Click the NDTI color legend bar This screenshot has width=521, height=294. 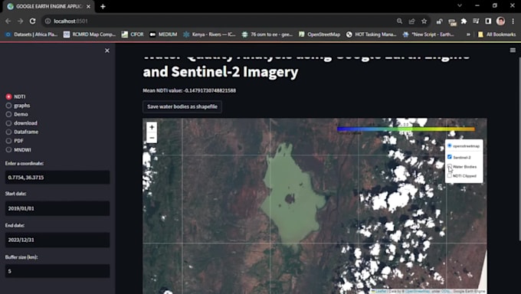[x=406, y=129]
